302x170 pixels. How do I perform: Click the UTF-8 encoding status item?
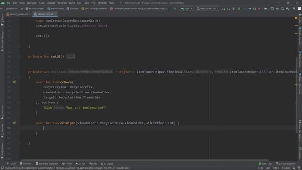(x=276, y=168)
